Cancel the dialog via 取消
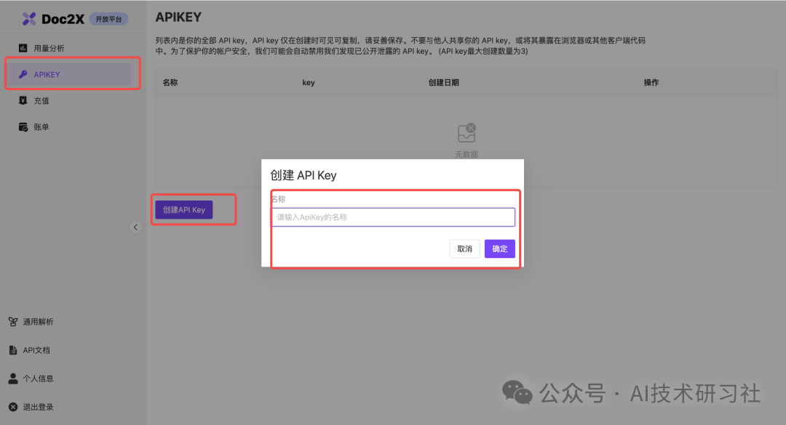 point(464,248)
